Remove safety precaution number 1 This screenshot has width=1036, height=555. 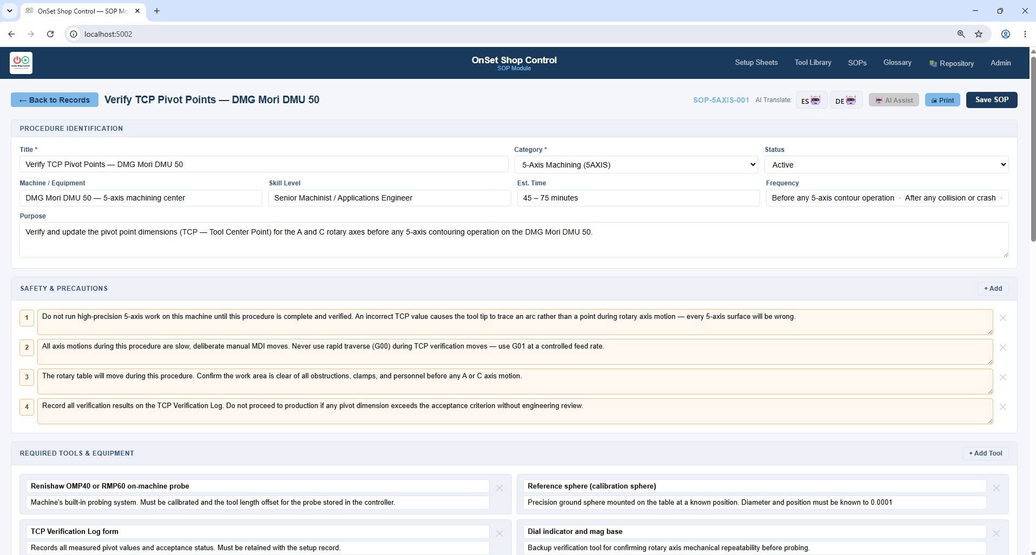pyautogui.click(x=1002, y=318)
